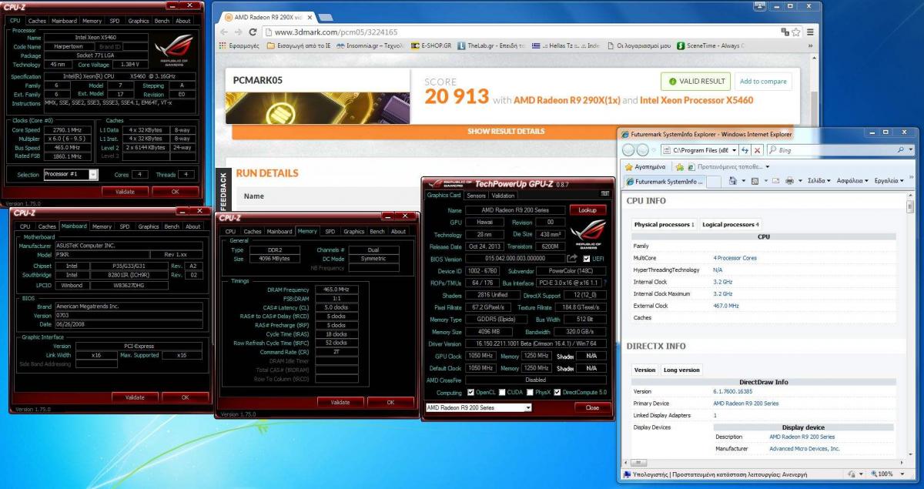
Task: Click OK in CPU-Z Memory window
Action: [390, 402]
